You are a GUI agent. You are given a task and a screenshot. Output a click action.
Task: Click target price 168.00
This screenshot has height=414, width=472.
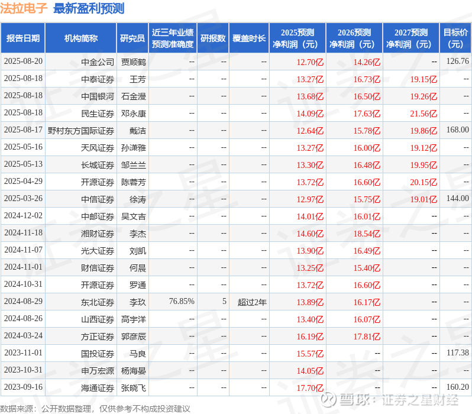458,130
